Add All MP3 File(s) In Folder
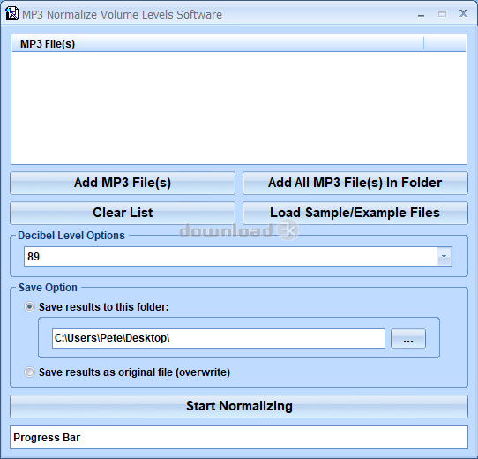Screen dimensions: 478x459 [x=355, y=183]
